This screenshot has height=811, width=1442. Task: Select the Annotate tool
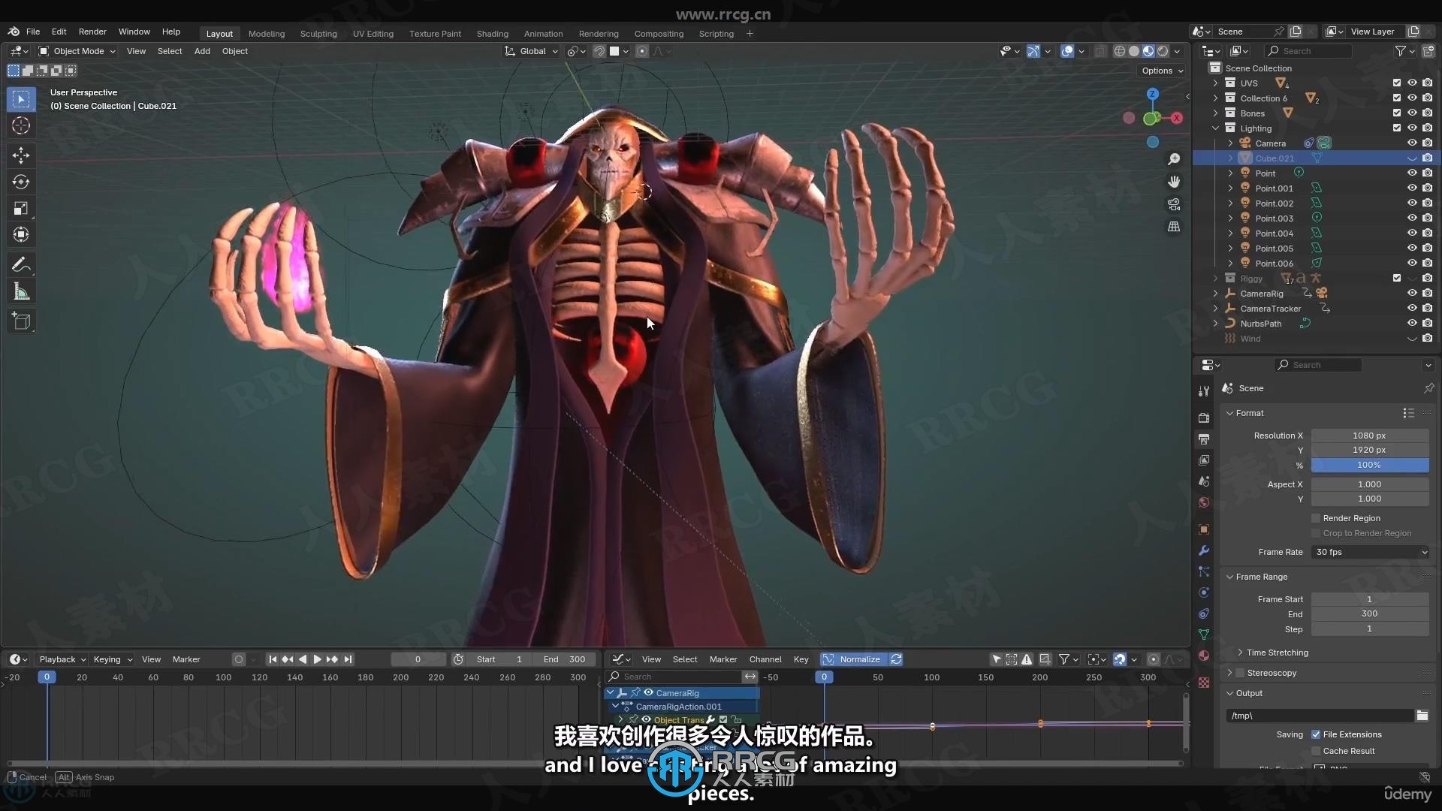(x=21, y=264)
